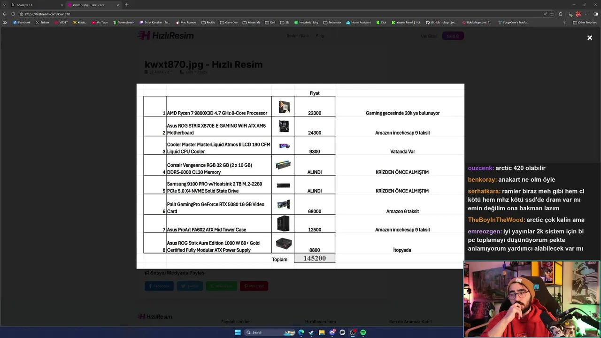Open the Facebook bookmark
601x338 pixels.
click(22, 23)
